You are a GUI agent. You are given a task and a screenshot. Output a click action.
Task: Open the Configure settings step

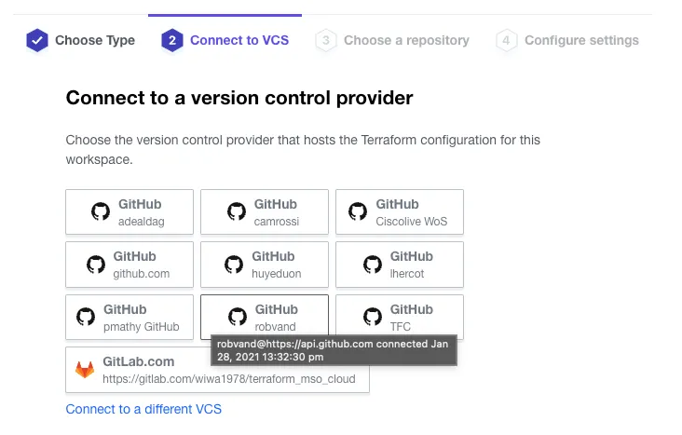[580, 40]
